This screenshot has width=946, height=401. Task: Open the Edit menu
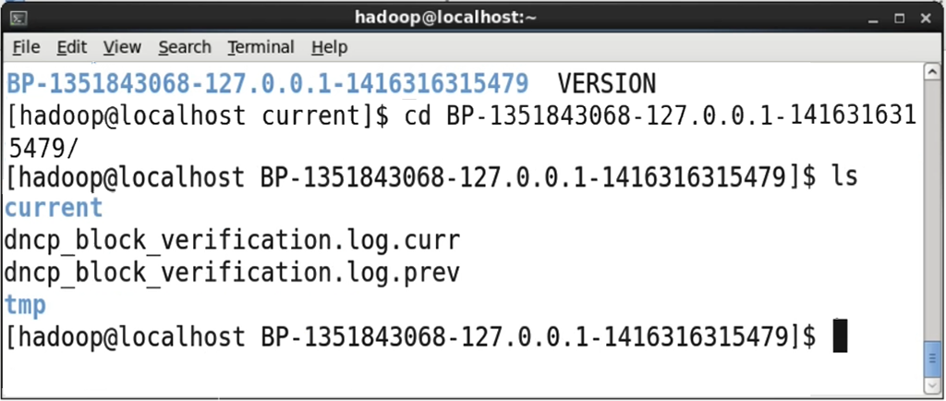[x=72, y=47]
